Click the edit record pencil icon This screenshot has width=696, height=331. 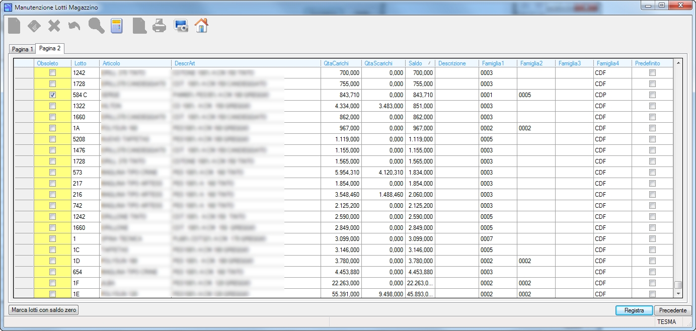click(34, 26)
